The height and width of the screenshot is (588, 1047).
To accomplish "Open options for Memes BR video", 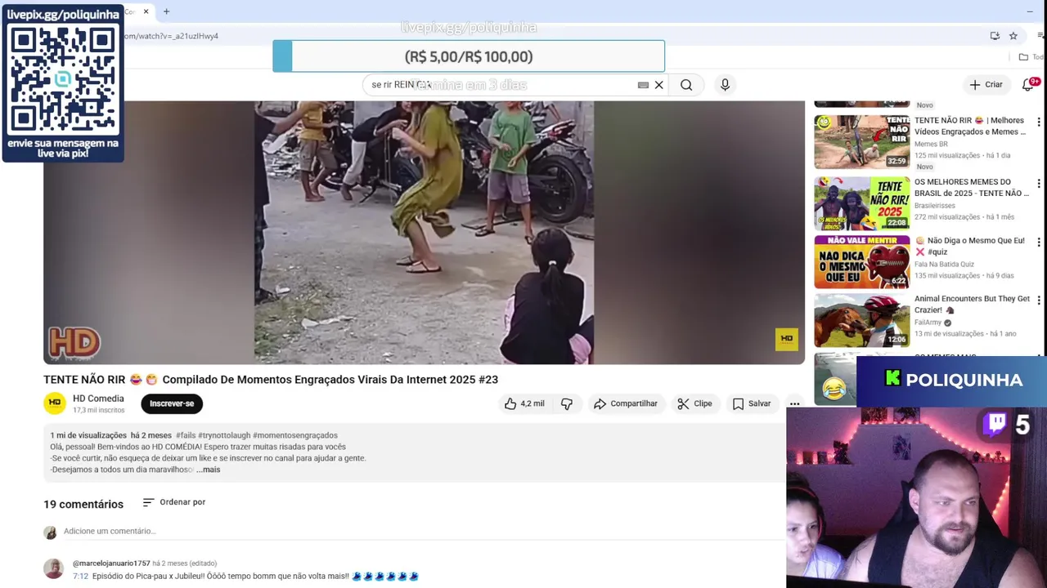I will 1039,122.
